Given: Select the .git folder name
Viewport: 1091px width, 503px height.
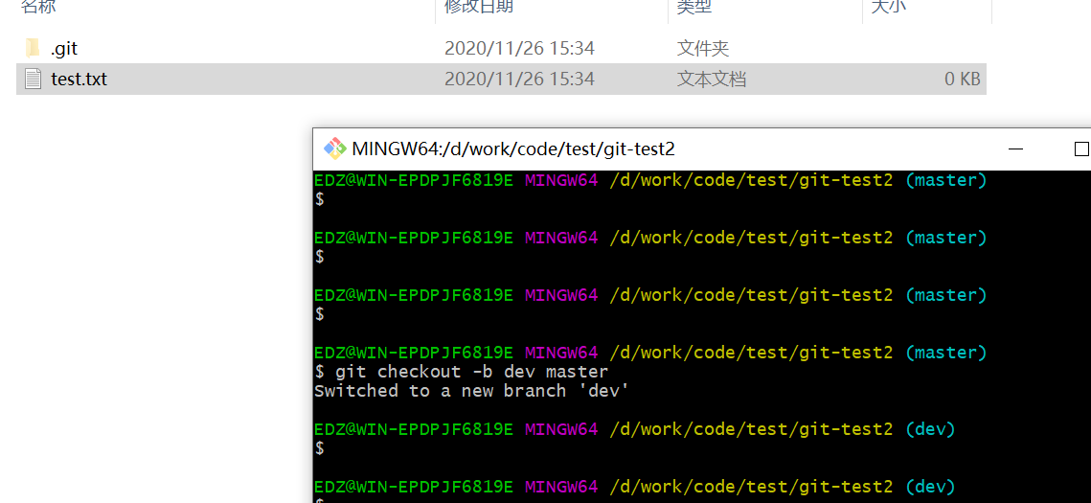Looking at the screenshot, I should click(x=64, y=49).
